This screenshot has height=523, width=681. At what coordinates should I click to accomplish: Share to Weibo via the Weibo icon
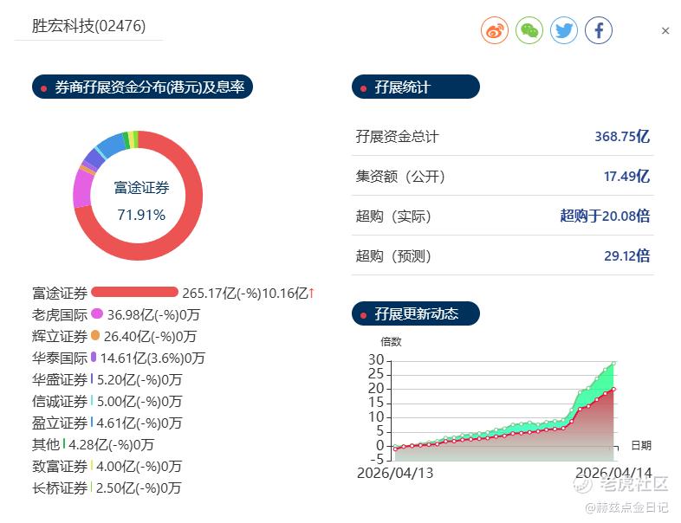tap(494, 30)
